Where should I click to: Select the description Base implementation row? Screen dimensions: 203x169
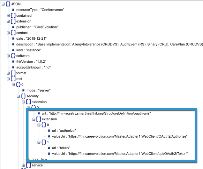pos(109,44)
